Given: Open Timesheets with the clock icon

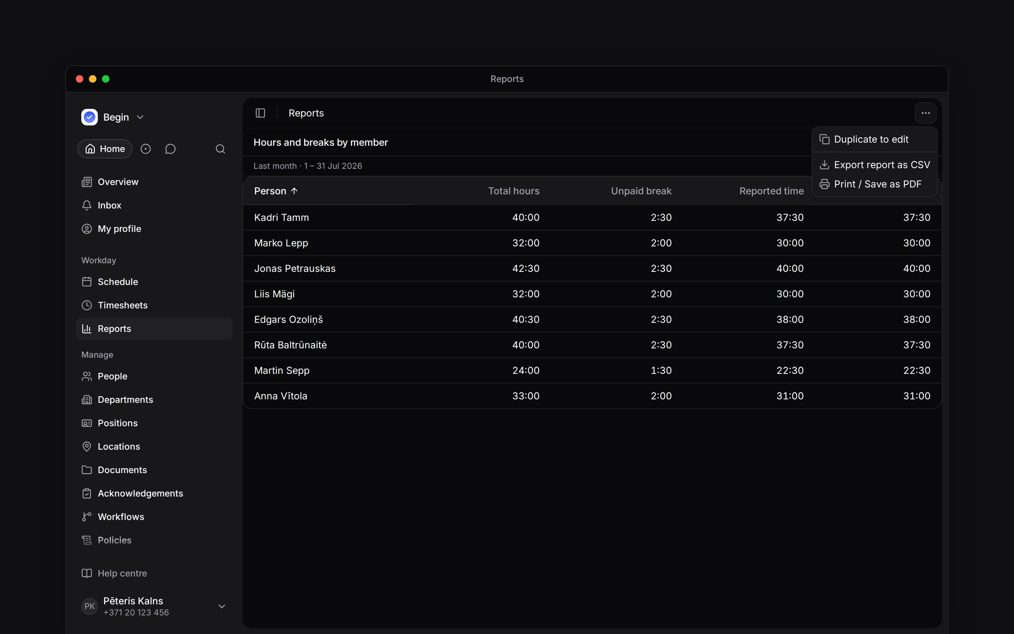Looking at the screenshot, I should [154, 305].
